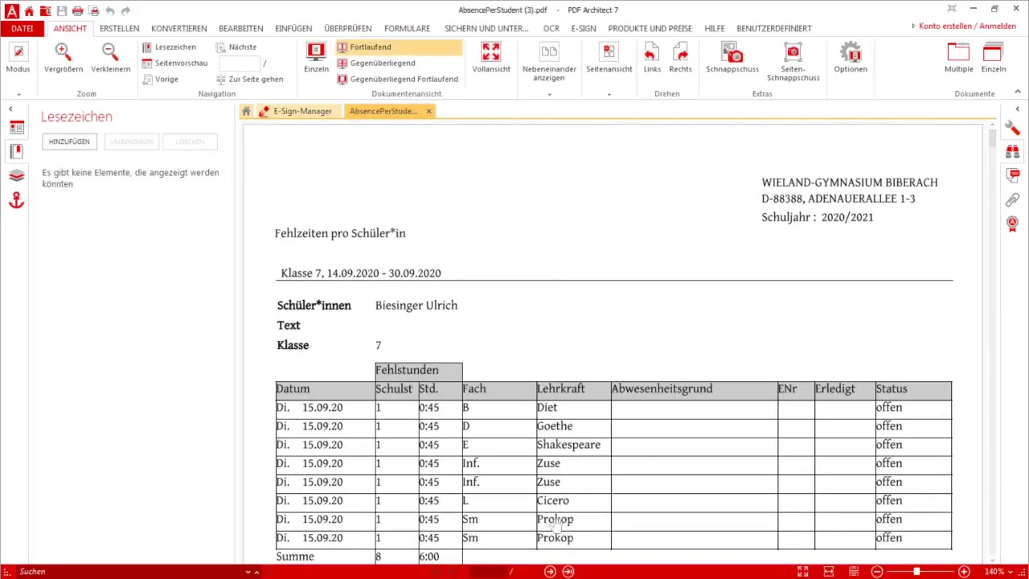Expand Seitenansicht dropdown arrow

point(609,94)
